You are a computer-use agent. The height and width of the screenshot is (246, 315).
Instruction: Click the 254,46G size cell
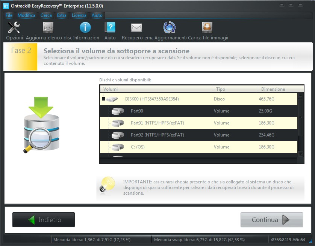tap(267, 135)
